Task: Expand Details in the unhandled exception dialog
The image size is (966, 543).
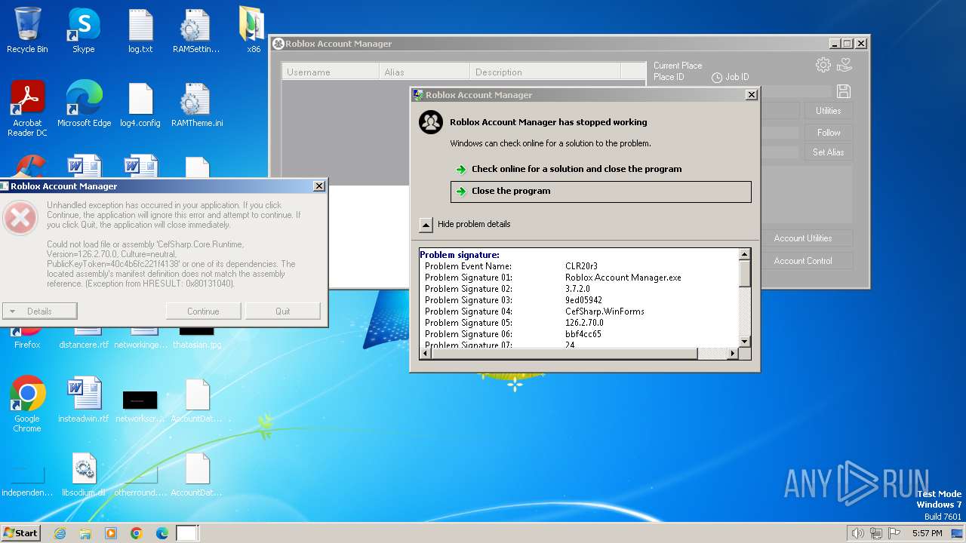Action: 39,311
